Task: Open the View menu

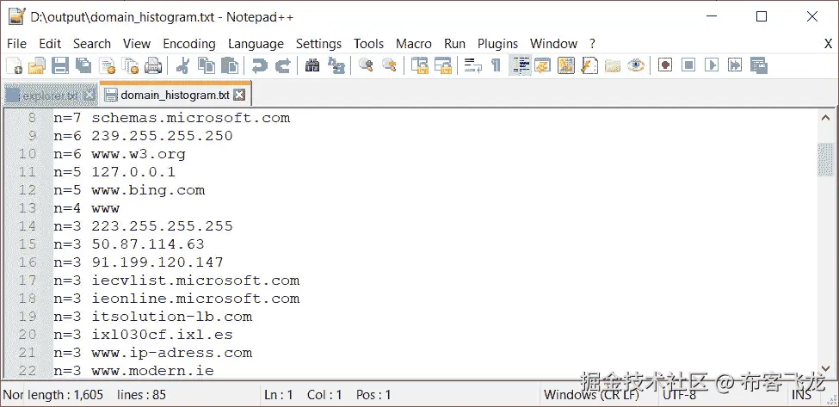Action: pyautogui.click(x=137, y=44)
